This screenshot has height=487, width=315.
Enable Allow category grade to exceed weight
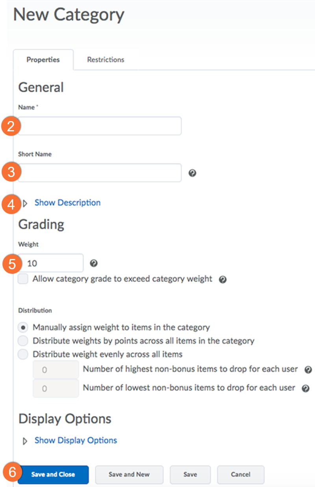pyautogui.click(x=23, y=279)
